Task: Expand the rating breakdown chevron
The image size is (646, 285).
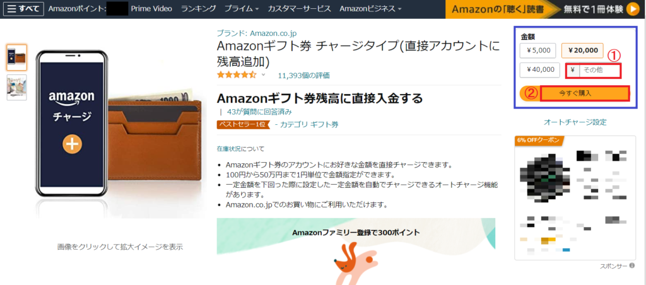Action: click(264, 75)
